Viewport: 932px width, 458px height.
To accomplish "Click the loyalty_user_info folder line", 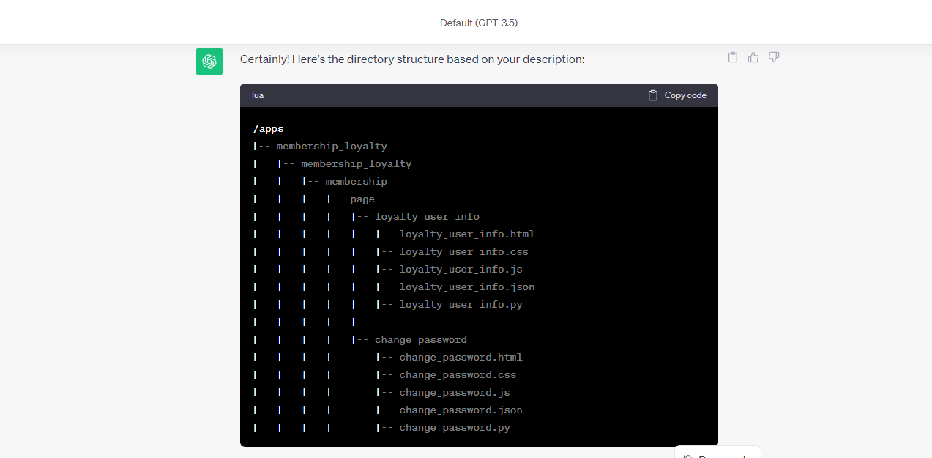I will (x=428, y=217).
